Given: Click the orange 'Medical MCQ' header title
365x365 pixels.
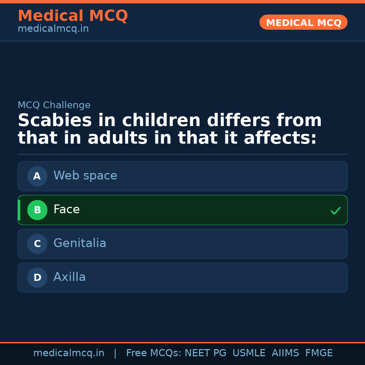Looking at the screenshot, I should [73, 16].
